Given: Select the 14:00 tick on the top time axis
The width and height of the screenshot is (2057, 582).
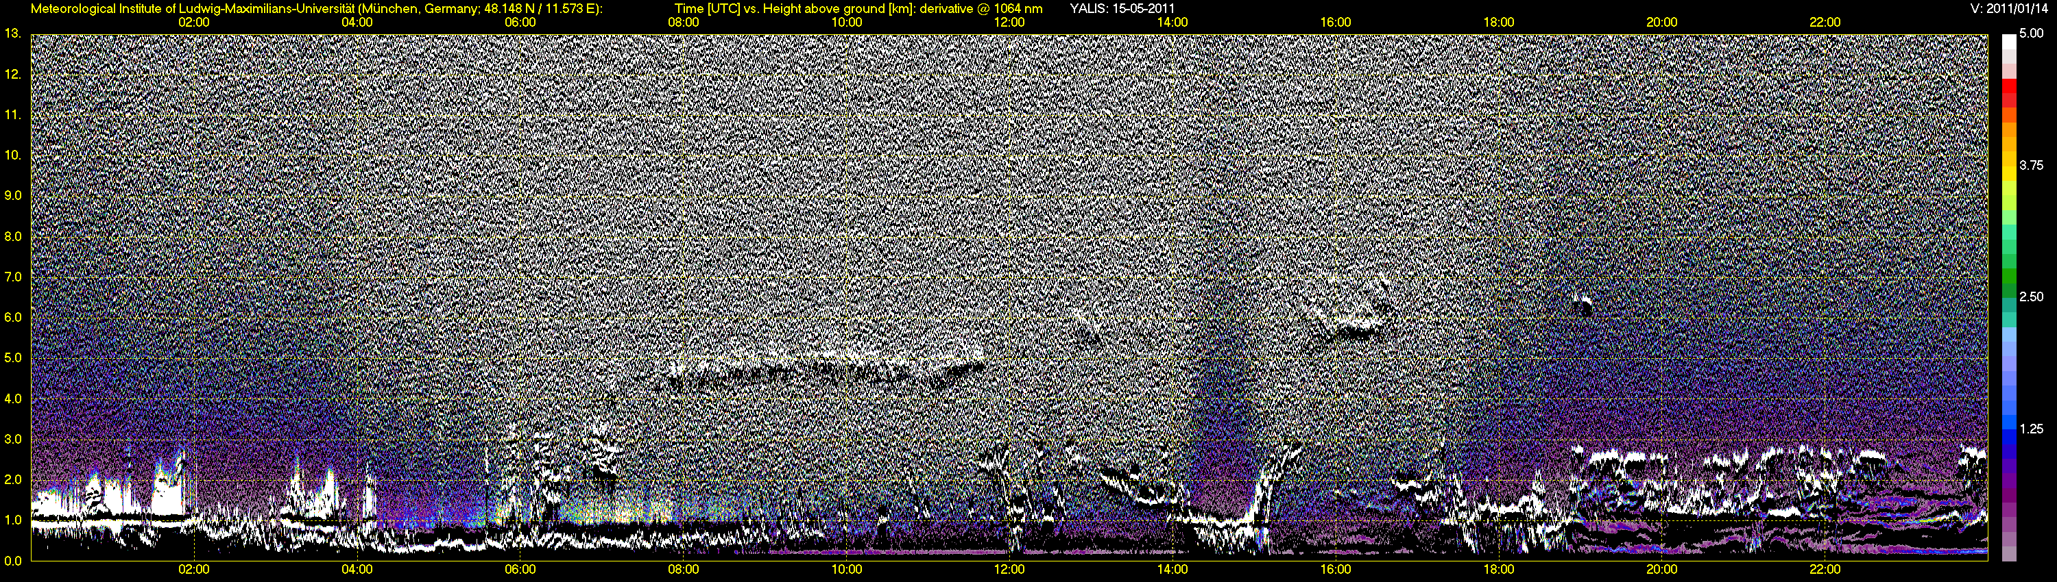Looking at the screenshot, I should click(x=1172, y=23).
